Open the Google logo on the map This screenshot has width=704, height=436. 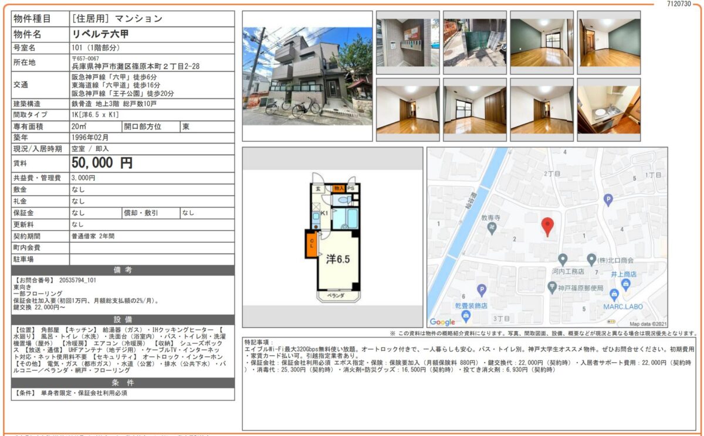(x=442, y=322)
